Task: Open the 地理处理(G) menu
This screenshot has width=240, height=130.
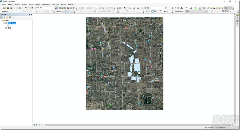Action: pos(46,4)
